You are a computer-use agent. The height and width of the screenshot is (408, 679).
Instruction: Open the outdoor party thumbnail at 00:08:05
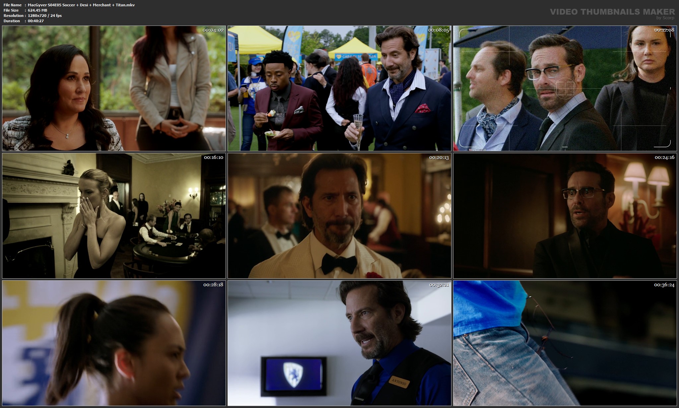(339, 88)
